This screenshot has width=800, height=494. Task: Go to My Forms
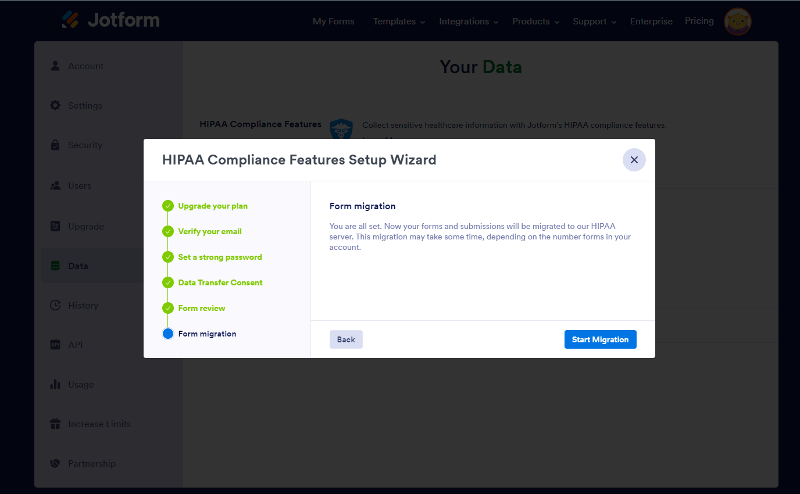point(333,22)
